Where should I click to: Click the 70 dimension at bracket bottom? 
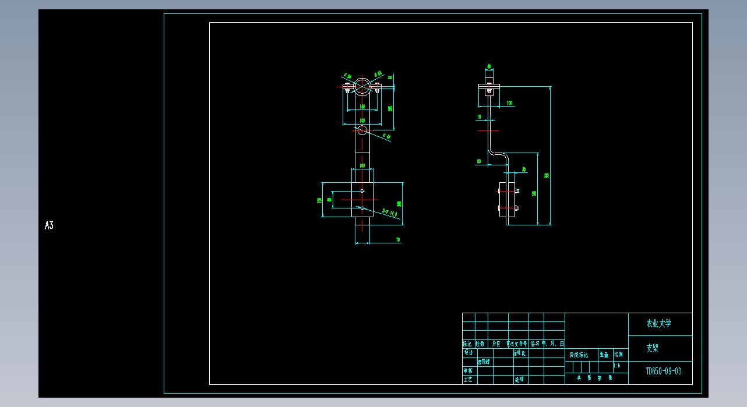398,240
